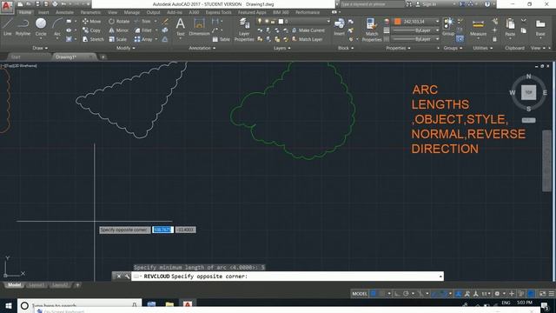Image resolution: width=556 pixels, height=313 pixels.
Task: Select the Dimension tool
Action: pyautogui.click(x=199, y=27)
